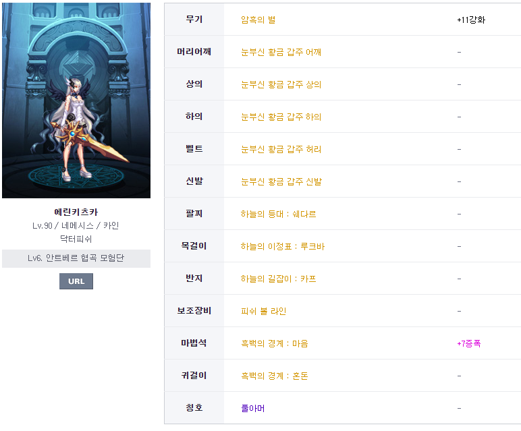This screenshot has width=521, height=431.
Task: Click the 마법석 row label
Action: point(194,343)
